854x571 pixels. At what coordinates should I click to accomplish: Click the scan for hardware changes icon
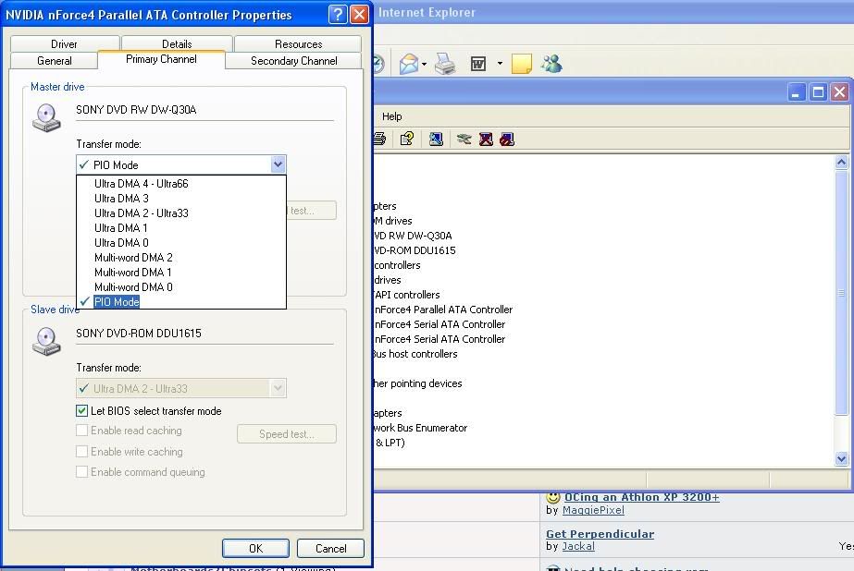pyautogui.click(x=436, y=140)
